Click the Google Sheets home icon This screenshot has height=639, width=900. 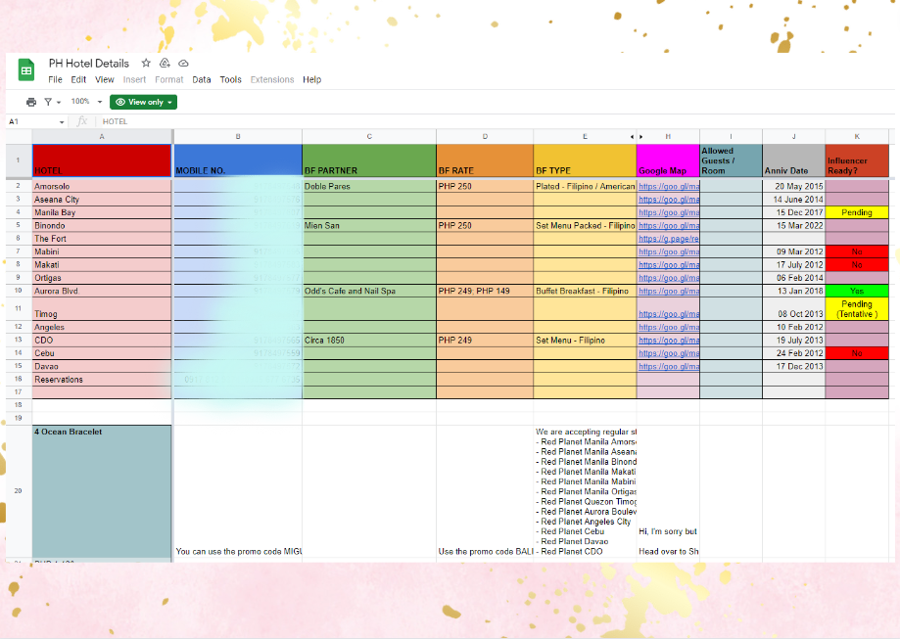pos(26,70)
